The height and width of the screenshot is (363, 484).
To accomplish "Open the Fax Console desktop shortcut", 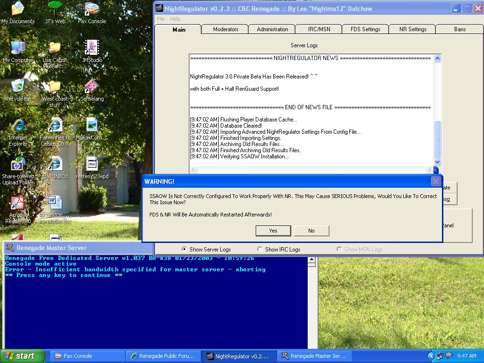I will coord(92,10).
